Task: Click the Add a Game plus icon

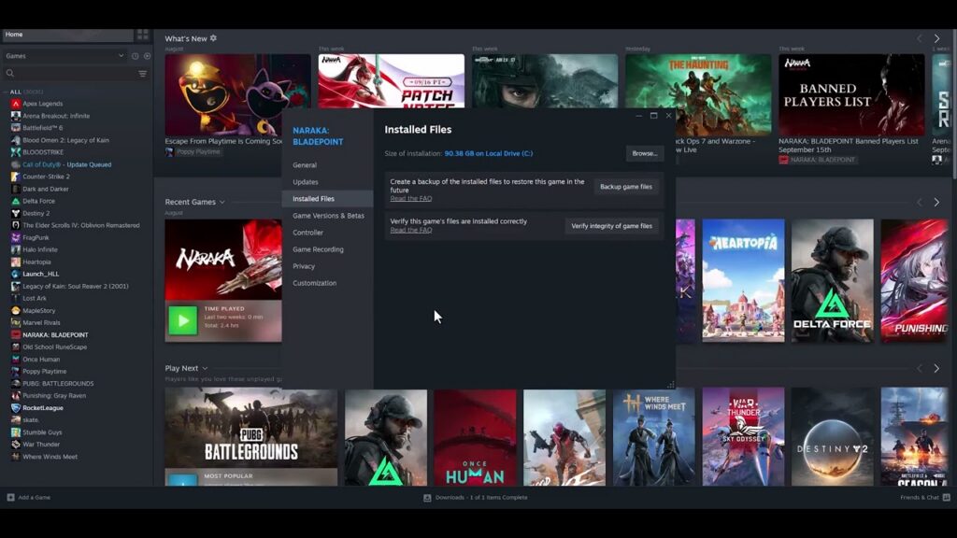Action: tap(10, 497)
